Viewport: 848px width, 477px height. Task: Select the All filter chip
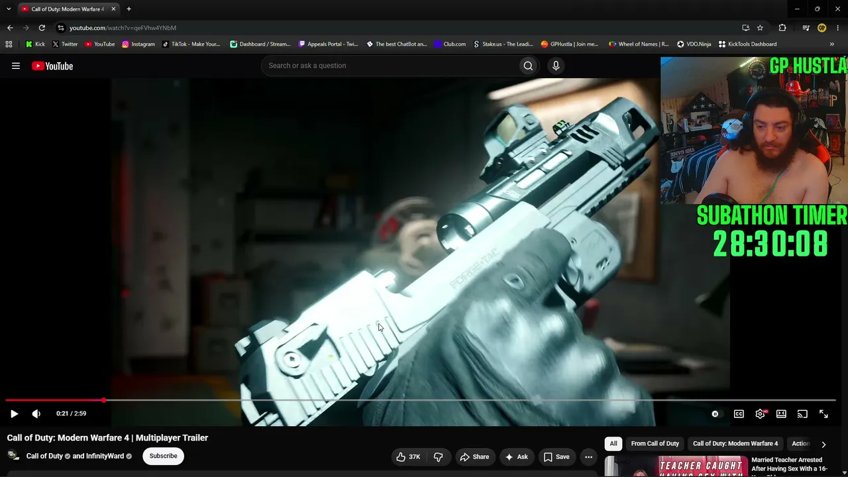(x=613, y=443)
